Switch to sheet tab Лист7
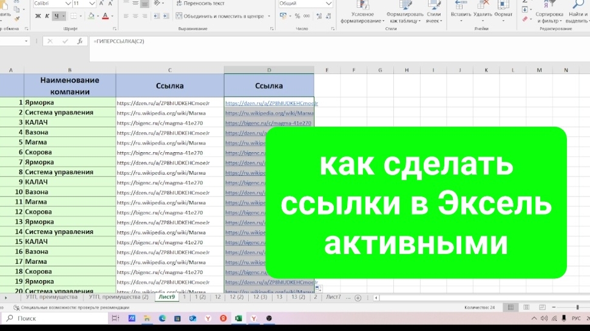 [333, 297]
